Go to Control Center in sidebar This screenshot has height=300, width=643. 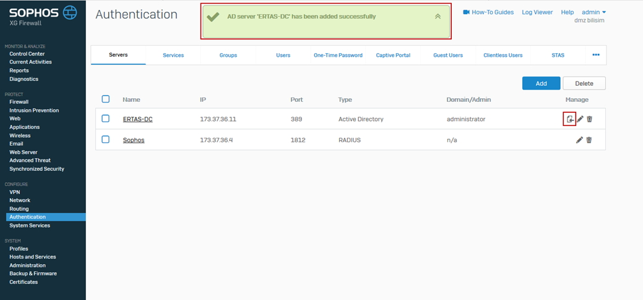tap(27, 54)
